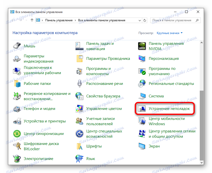The image size is (212, 173).
Task: Expand chevron after Панель управления breadcrumb
Action: (x=75, y=21)
